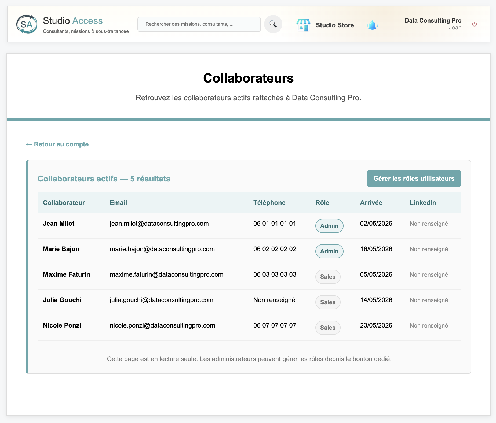Click email marie.bajon@dataconsultingpro.com
496x423 pixels.
point(162,249)
